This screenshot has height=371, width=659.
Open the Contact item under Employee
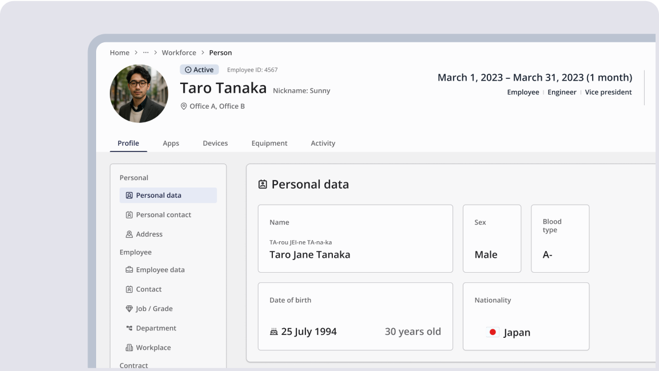click(149, 289)
